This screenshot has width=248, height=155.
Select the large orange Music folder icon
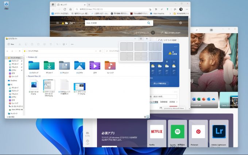coord(110,66)
